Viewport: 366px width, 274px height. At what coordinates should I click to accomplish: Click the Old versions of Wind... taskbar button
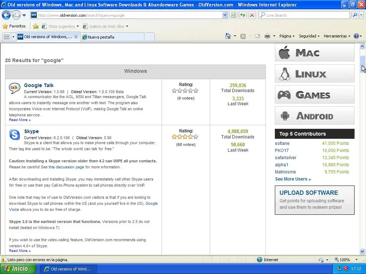[68, 269]
